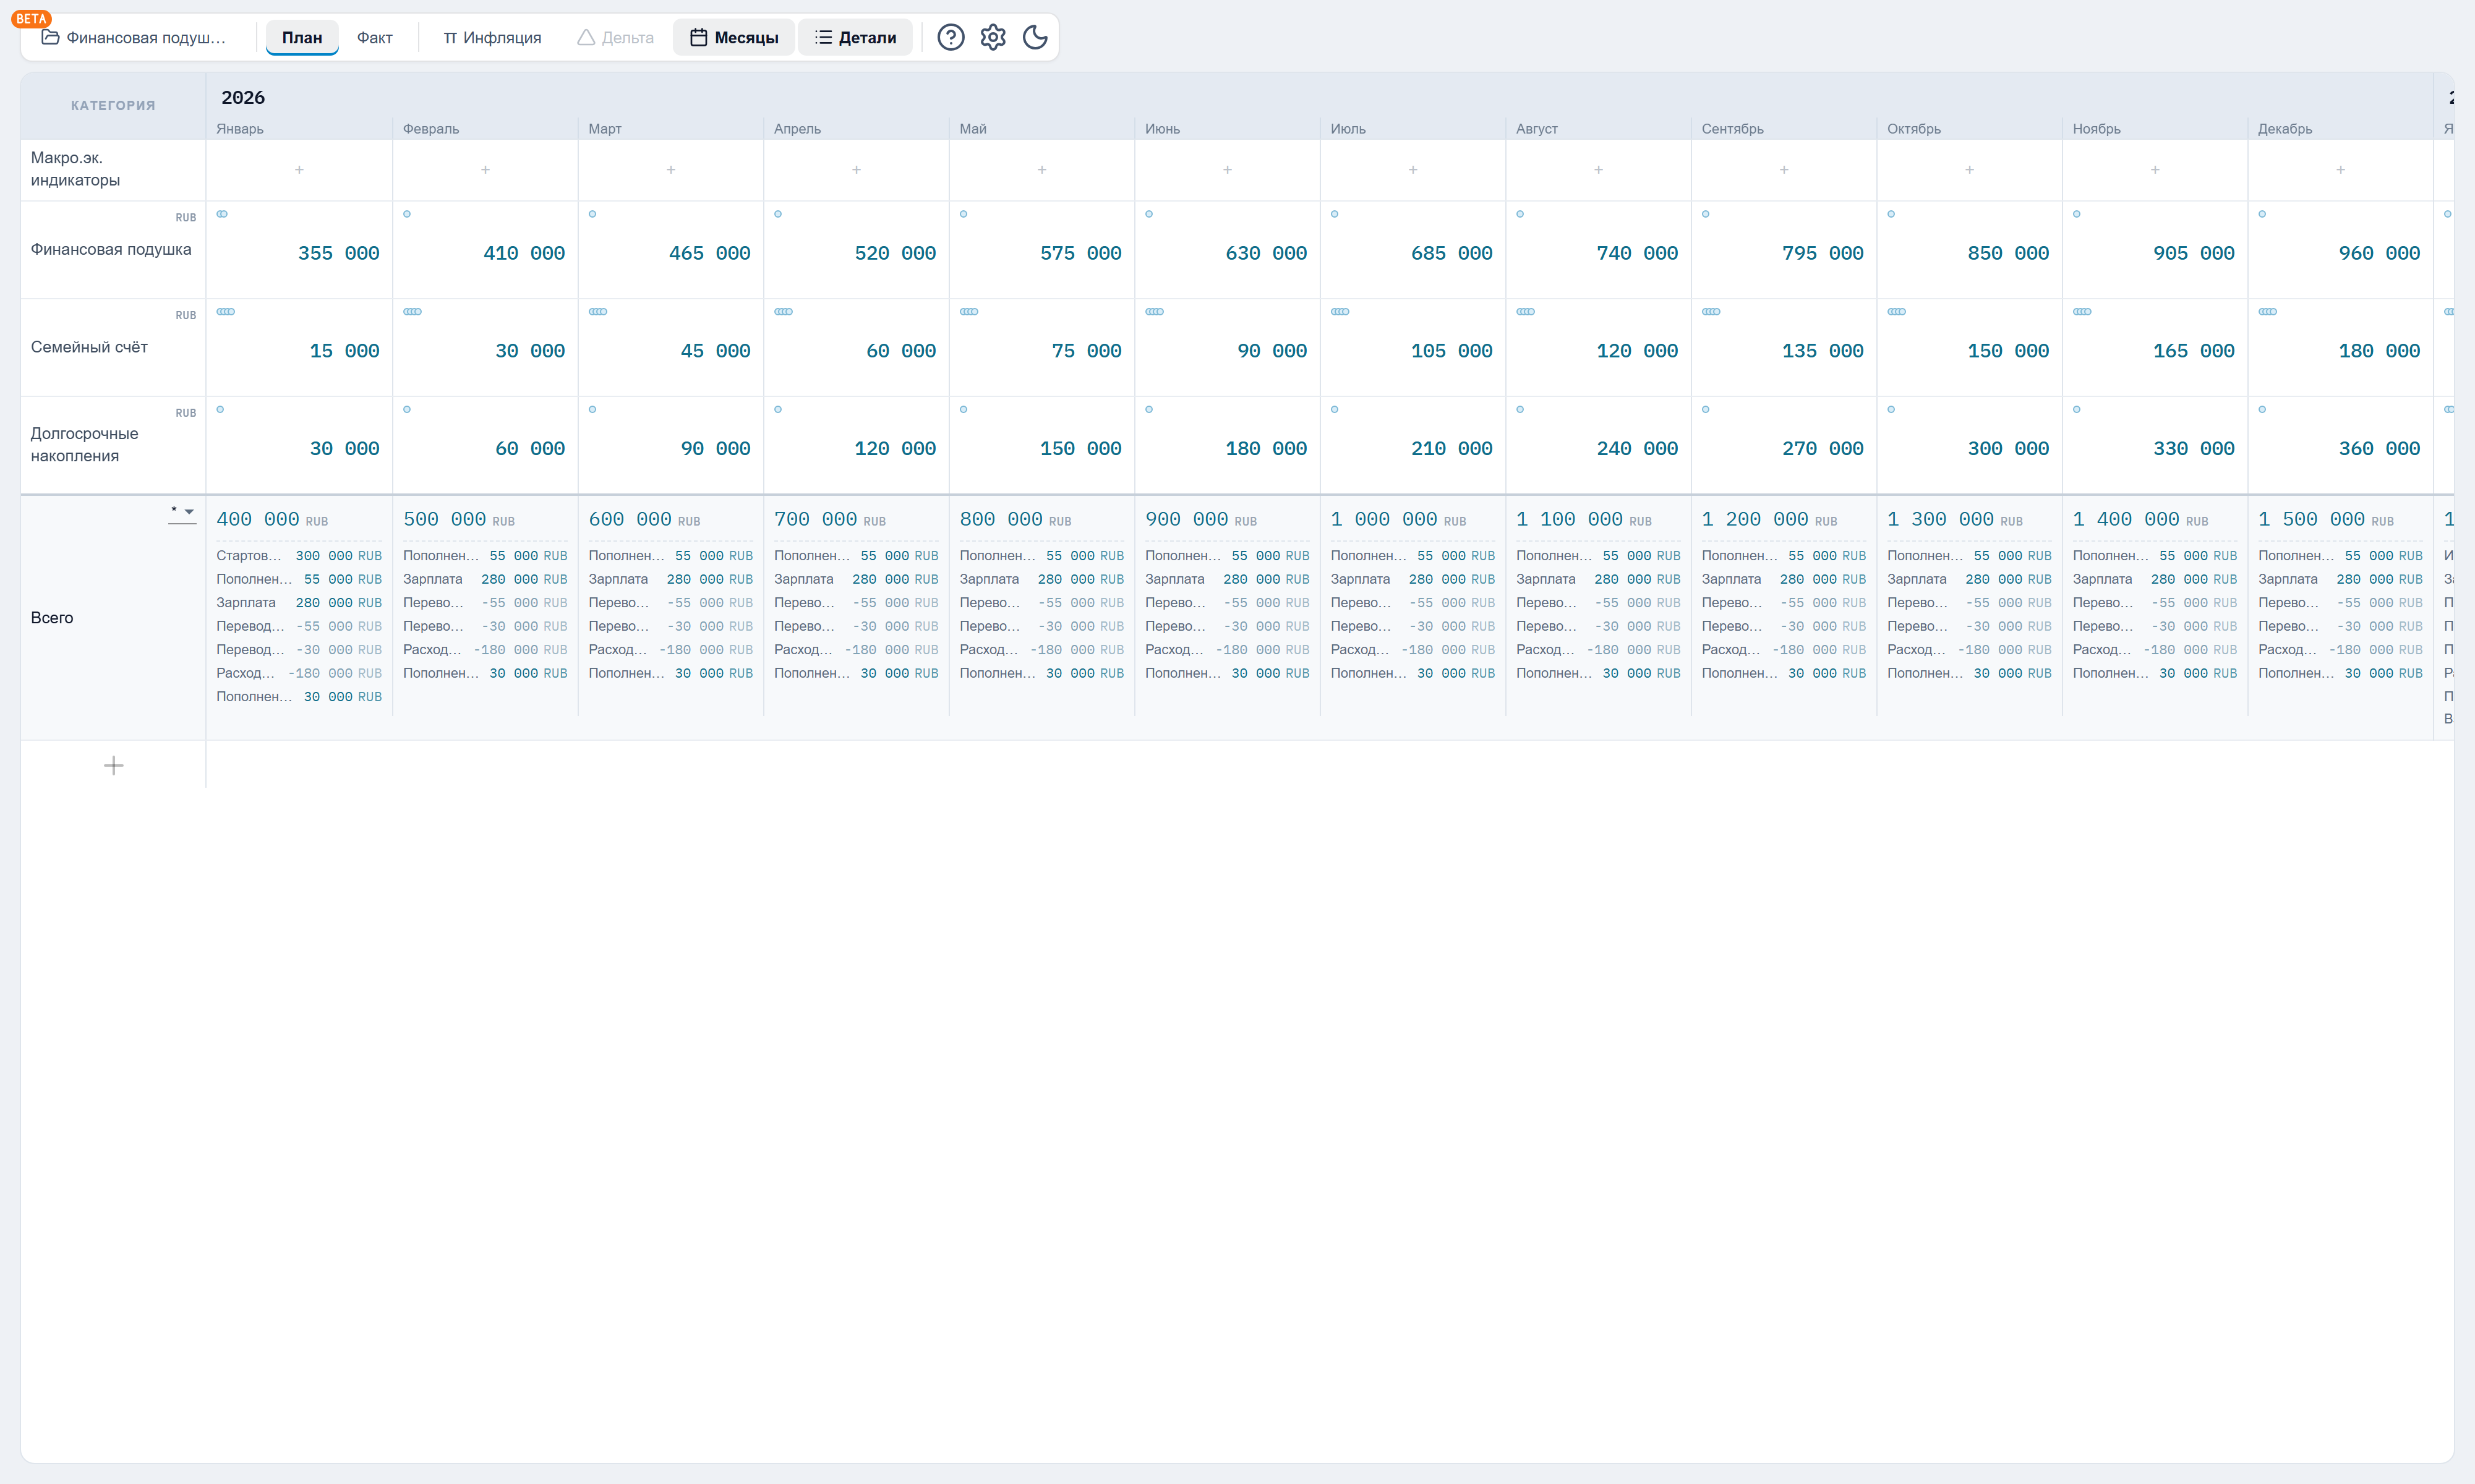This screenshot has width=2475, height=1484.
Task: Add macro indicator for Январь
Action: [x=299, y=170]
